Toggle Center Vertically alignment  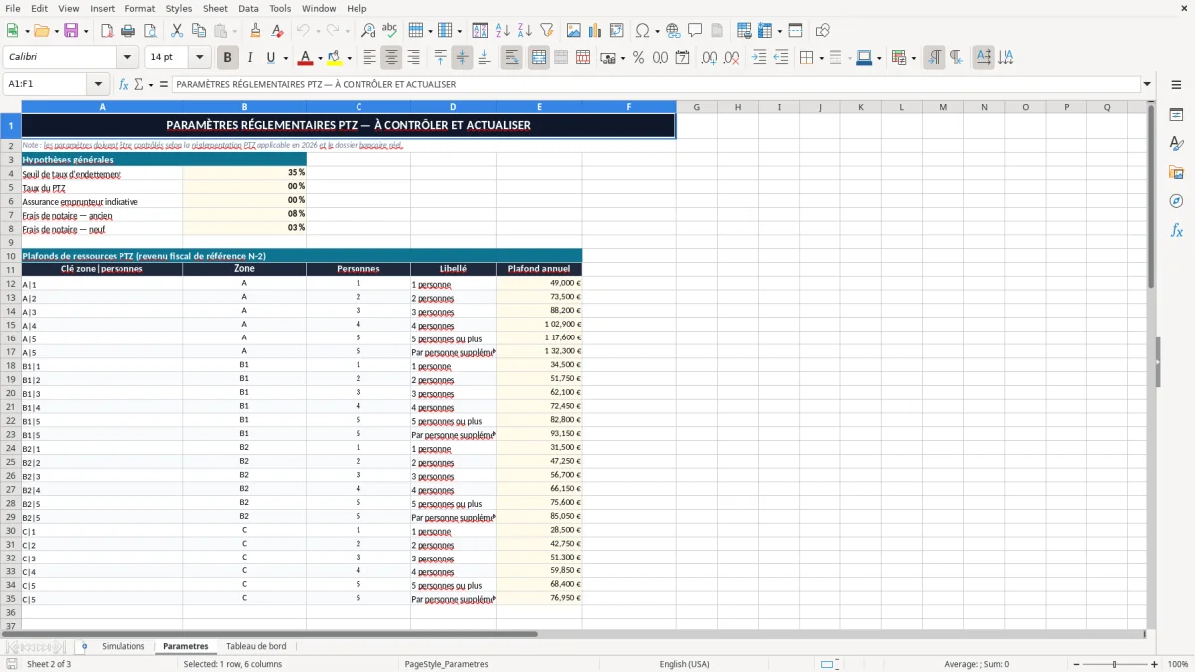tap(462, 58)
